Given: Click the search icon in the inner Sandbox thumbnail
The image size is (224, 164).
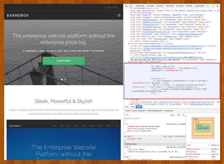Looking at the screenshot, I should point(117,126).
